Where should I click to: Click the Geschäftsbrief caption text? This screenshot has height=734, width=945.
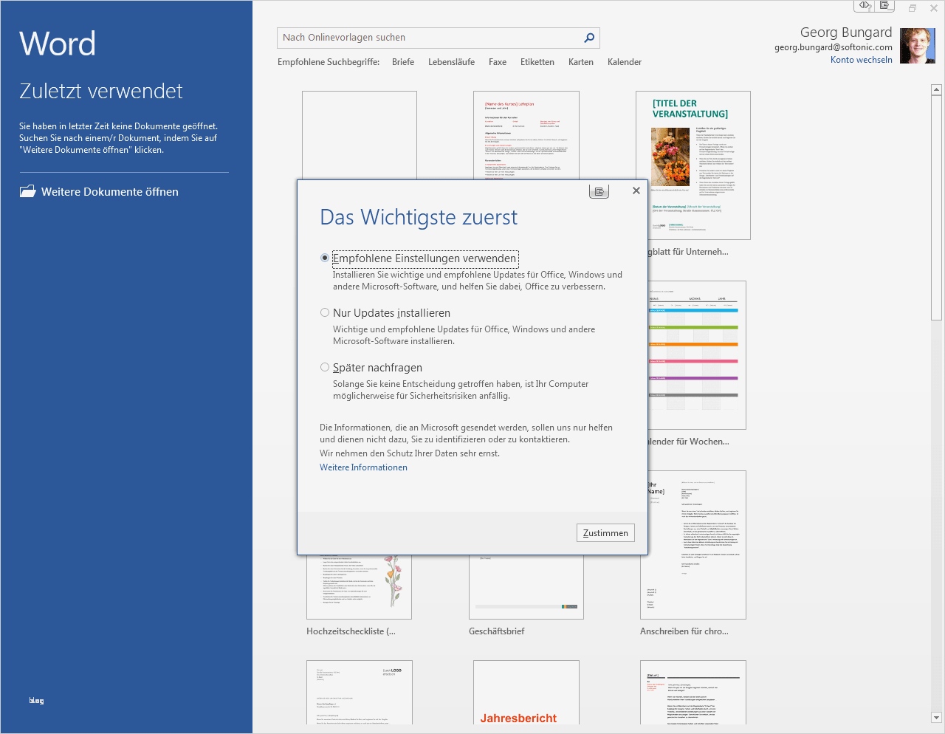[x=497, y=631]
